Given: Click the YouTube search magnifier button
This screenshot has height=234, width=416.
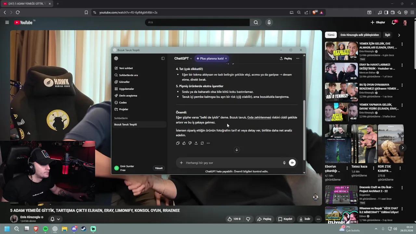Looking at the screenshot, I should (256, 22).
